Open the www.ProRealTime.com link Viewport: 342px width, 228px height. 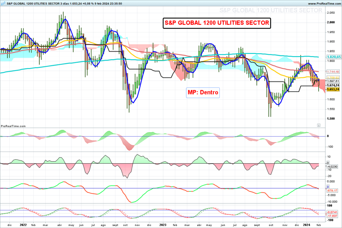point(325,3)
